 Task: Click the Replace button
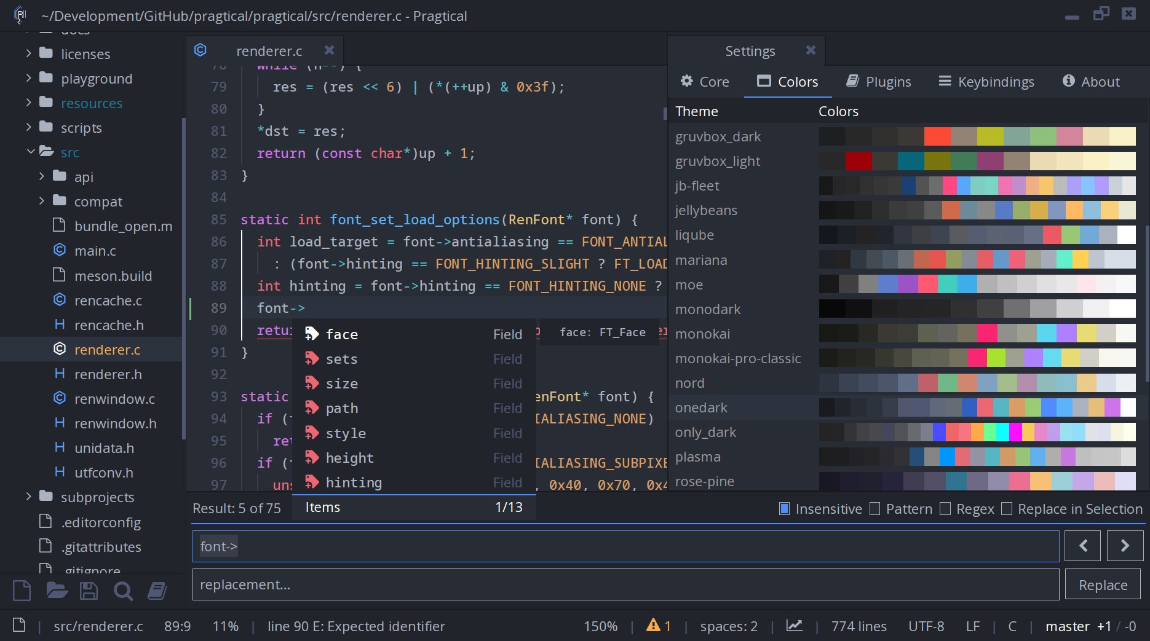click(x=1103, y=584)
